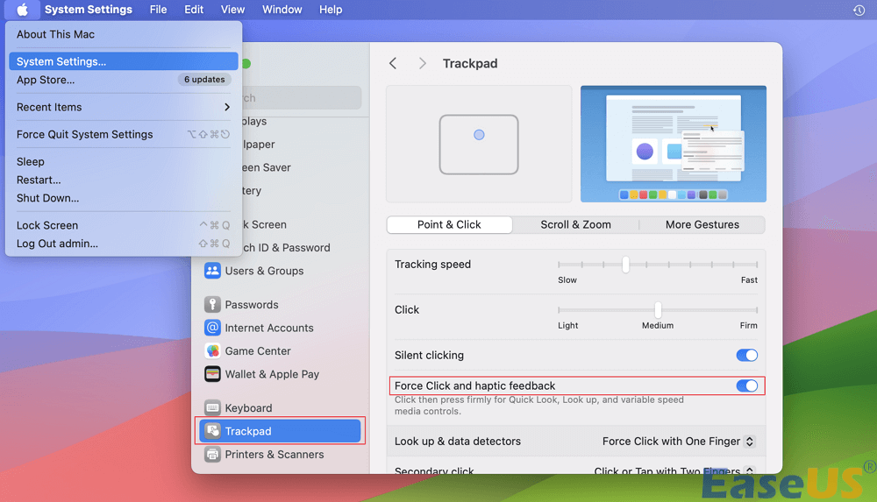
Task: Open Game Center settings
Action: tap(280, 351)
